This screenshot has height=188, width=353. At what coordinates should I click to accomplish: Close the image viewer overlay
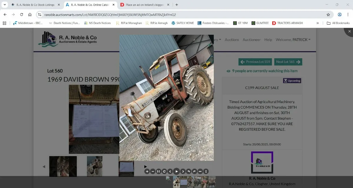click(349, 31)
